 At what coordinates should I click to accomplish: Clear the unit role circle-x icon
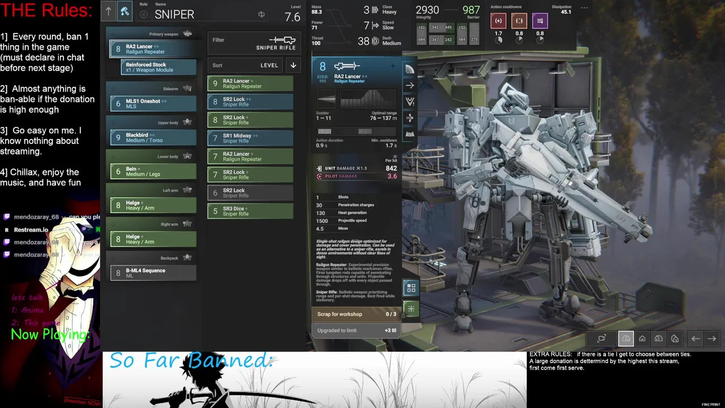tap(143, 15)
